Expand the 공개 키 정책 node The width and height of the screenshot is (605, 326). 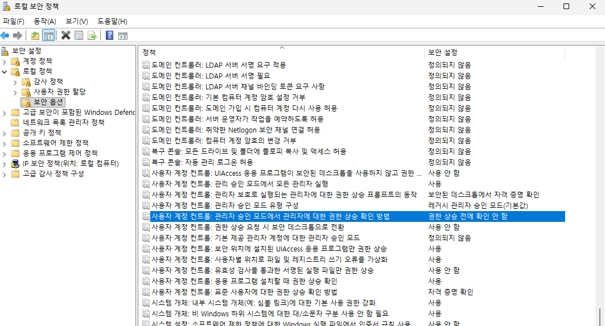(x=5, y=133)
